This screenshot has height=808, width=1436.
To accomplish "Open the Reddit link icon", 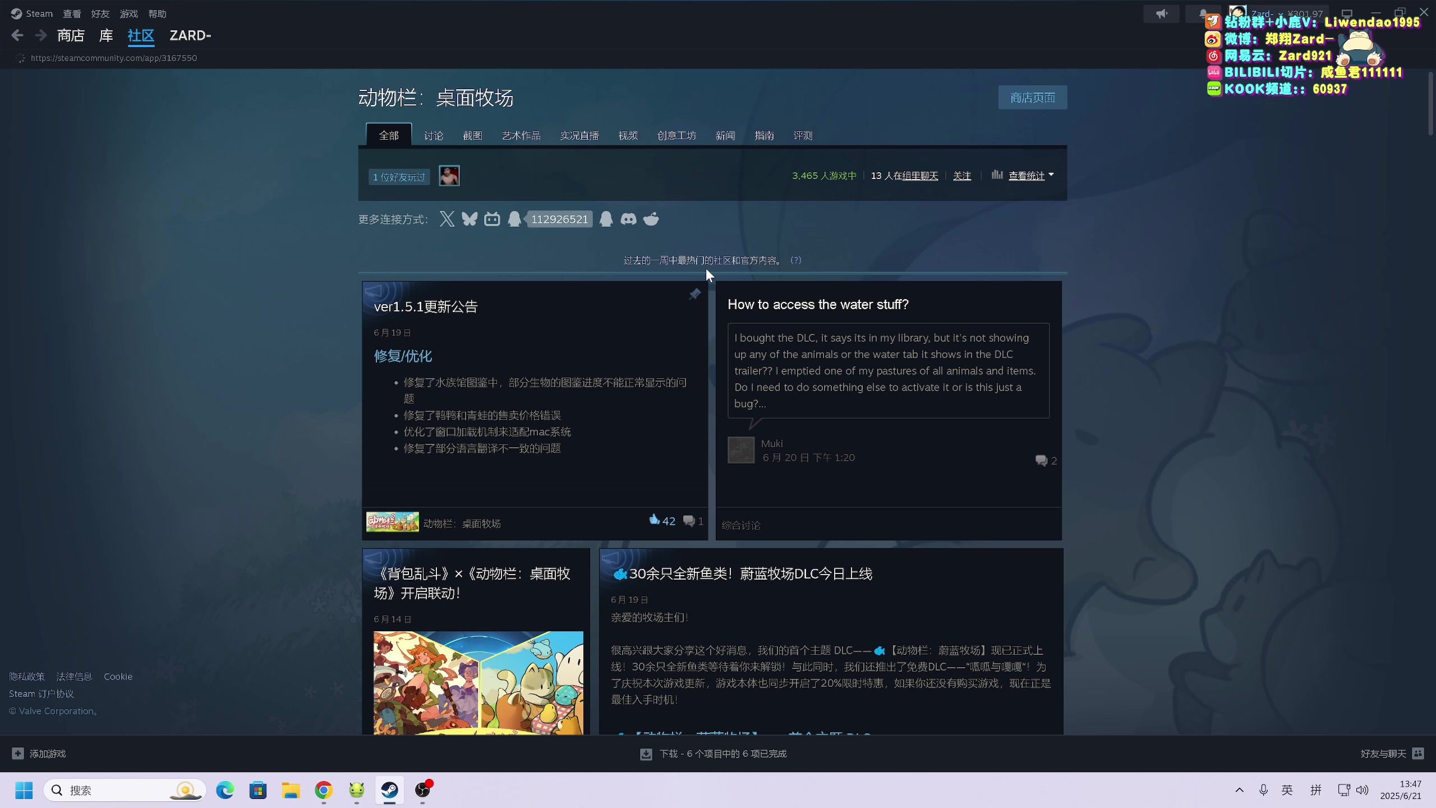I will [651, 219].
